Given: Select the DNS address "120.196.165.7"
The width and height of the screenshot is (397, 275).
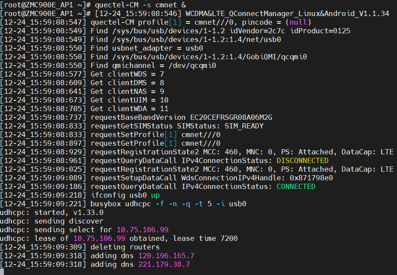Looking at the screenshot, I should click(166, 256).
